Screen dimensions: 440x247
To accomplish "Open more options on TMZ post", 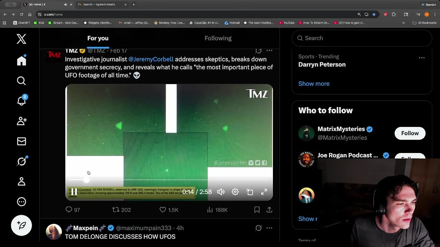I will (x=269, y=51).
